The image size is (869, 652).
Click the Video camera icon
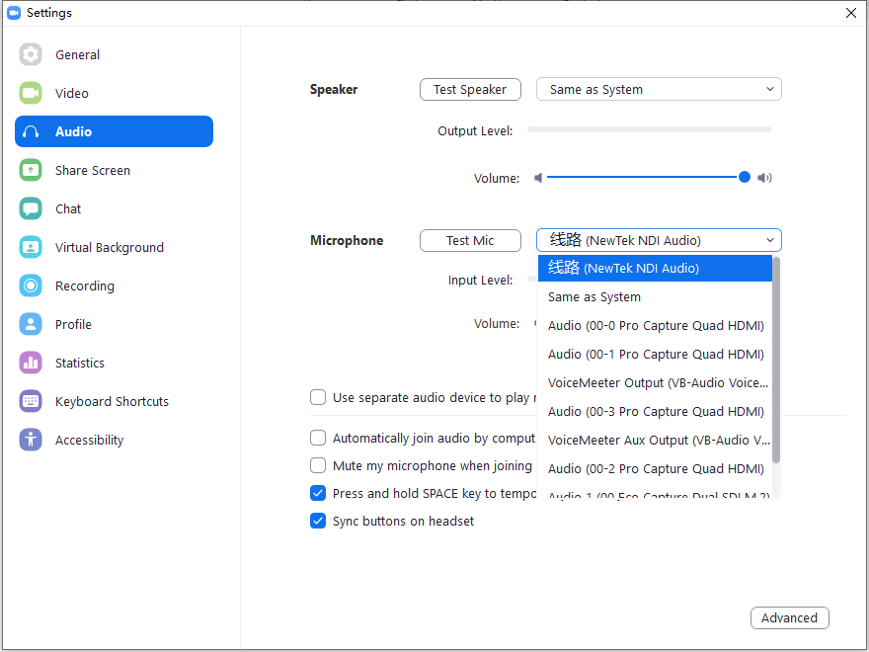point(31,93)
